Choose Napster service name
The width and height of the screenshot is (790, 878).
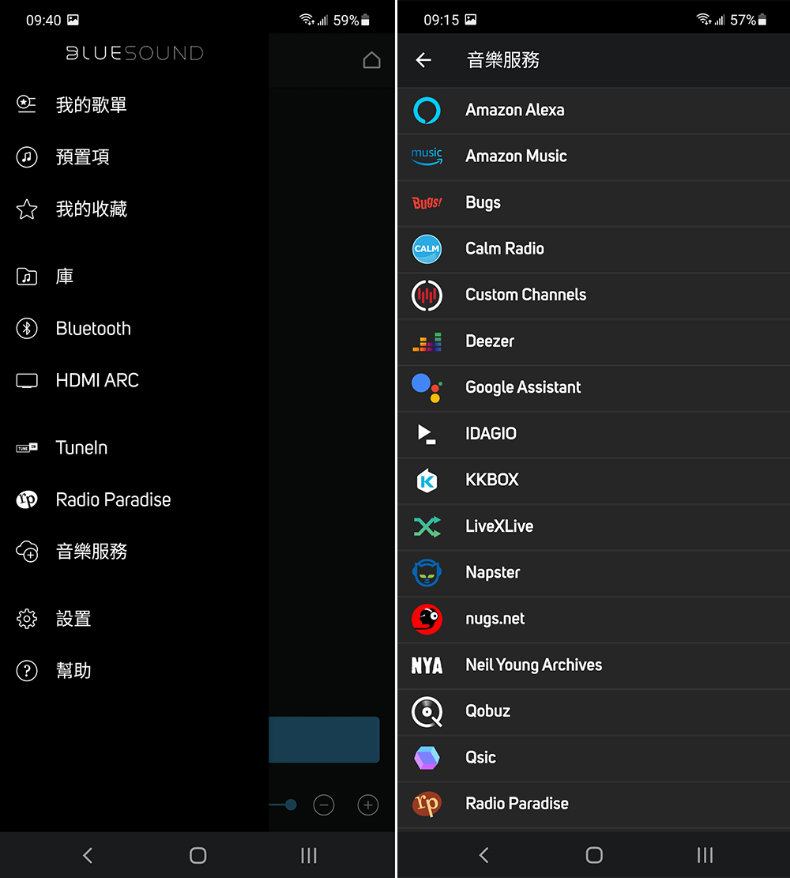pyautogui.click(x=493, y=573)
